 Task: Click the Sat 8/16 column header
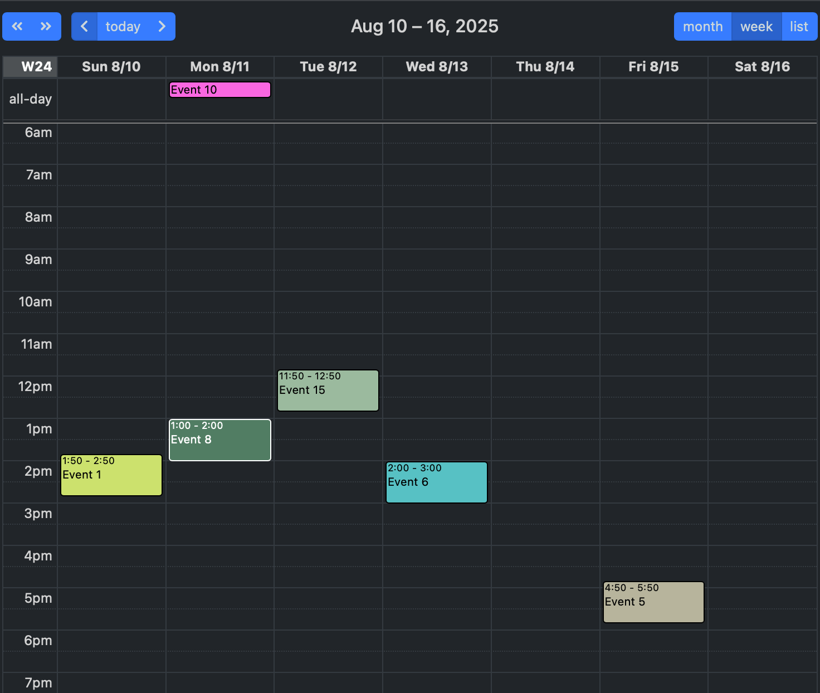(x=762, y=67)
